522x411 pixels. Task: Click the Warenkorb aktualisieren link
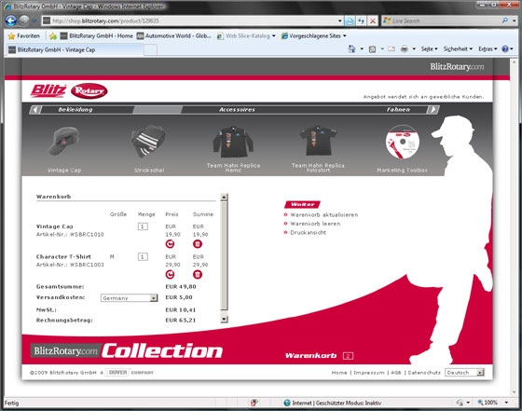click(324, 215)
